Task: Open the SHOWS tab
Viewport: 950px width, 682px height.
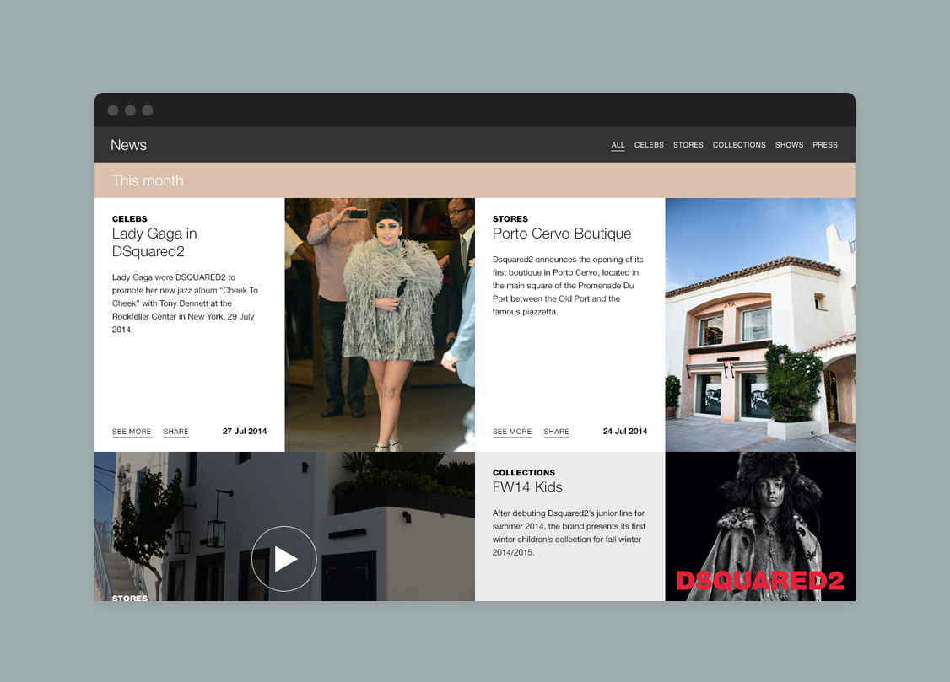Action: (789, 145)
